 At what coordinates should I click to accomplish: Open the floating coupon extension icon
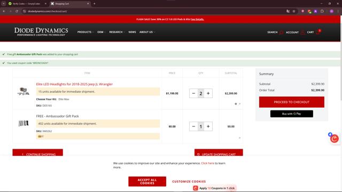point(334,139)
